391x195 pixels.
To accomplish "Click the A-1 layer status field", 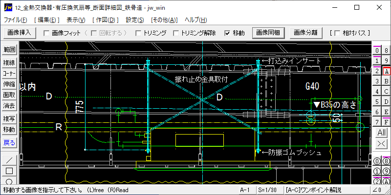I will point(247,190).
